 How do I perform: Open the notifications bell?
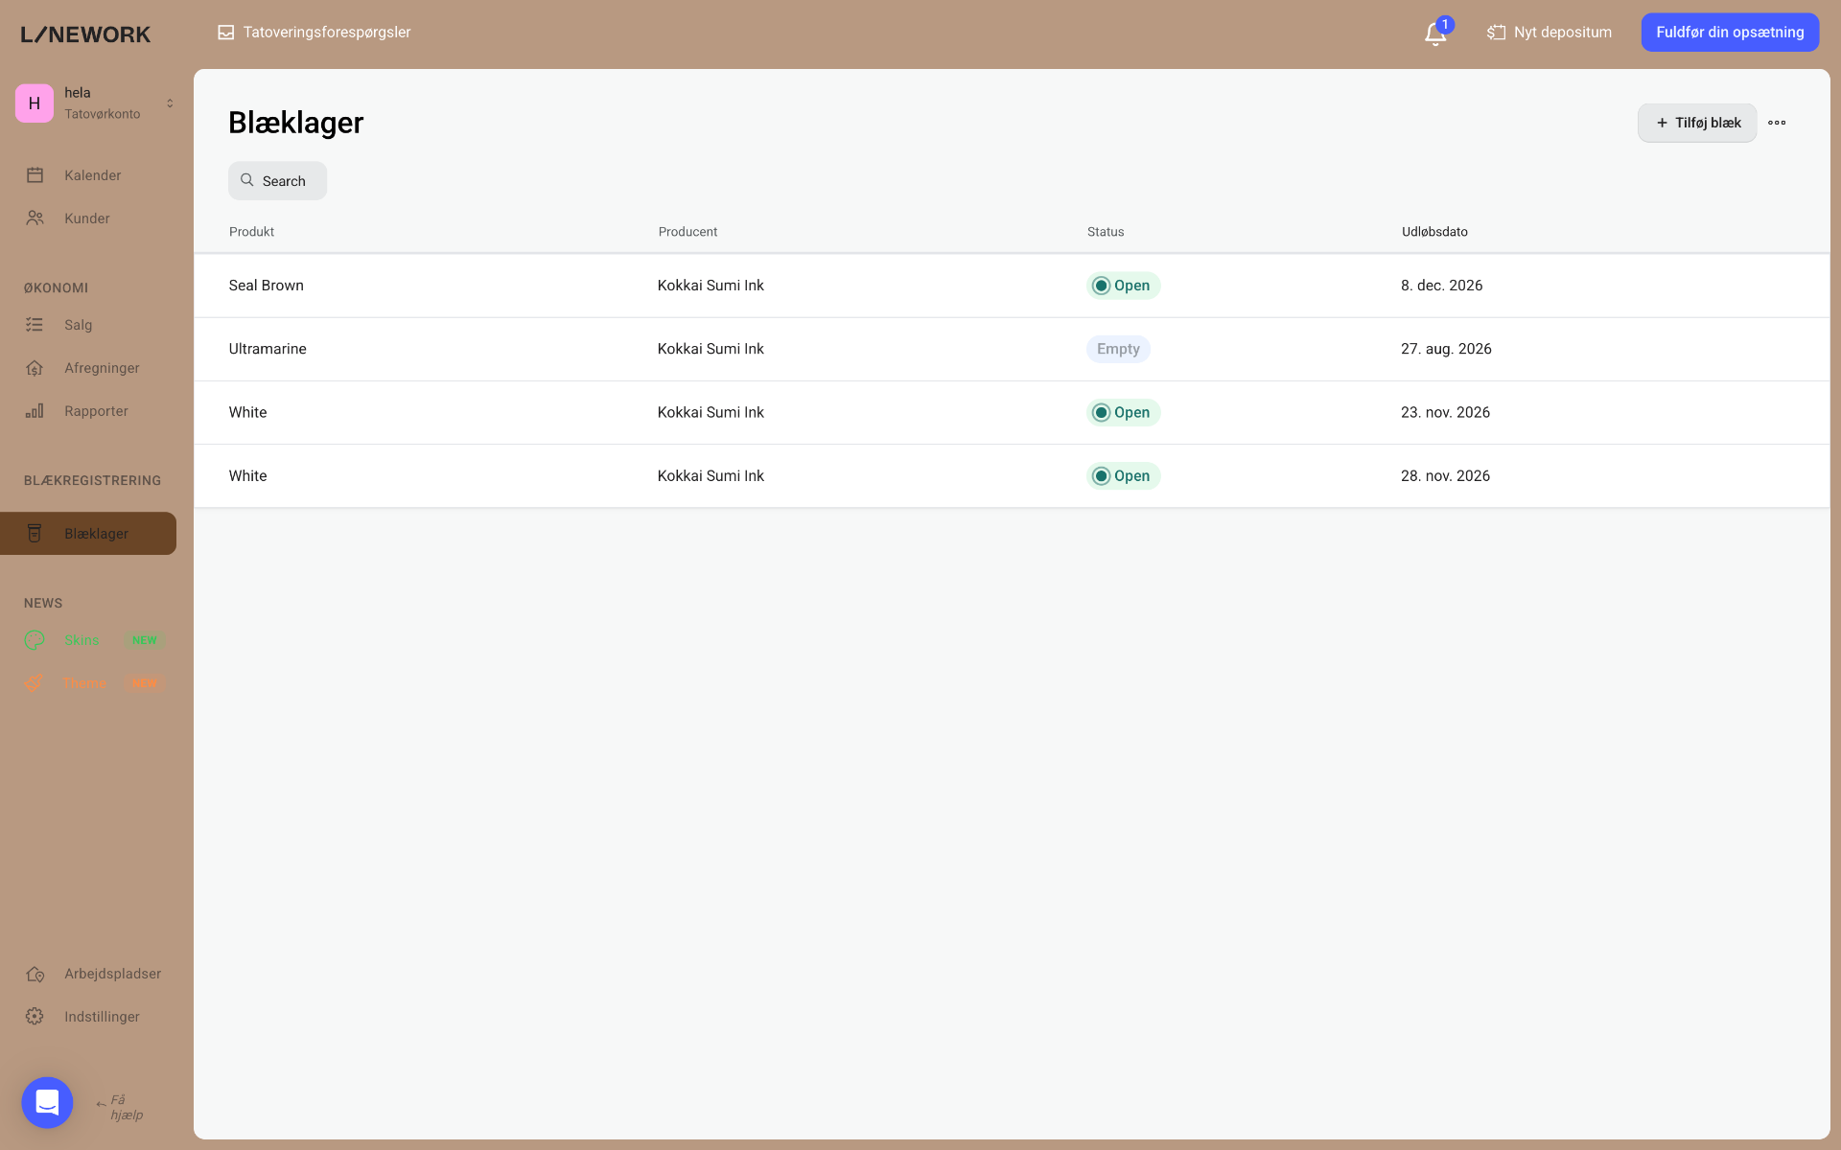coord(1434,34)
